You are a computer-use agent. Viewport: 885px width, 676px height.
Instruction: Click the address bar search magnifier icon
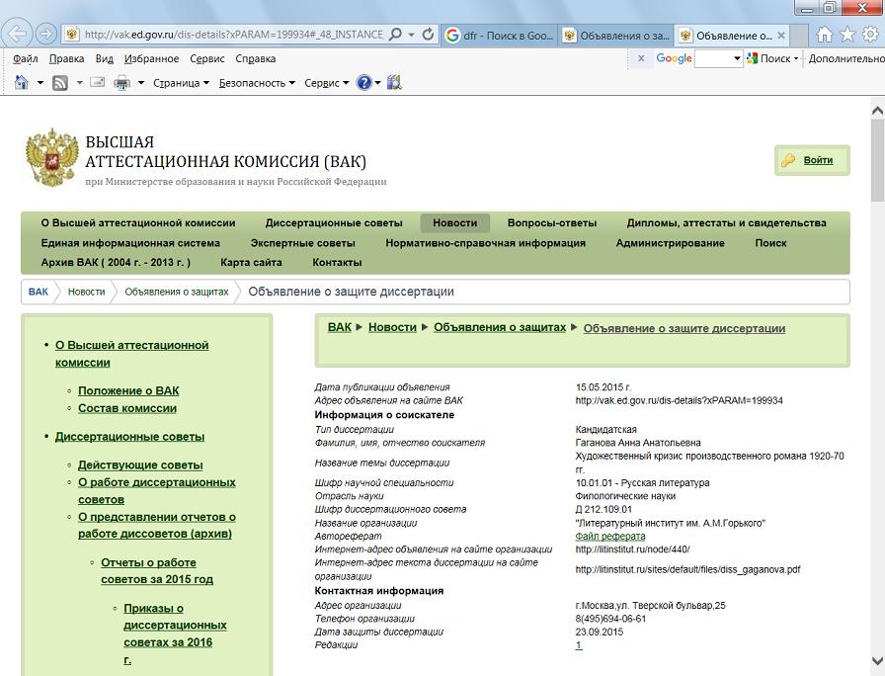[x=396, y=35]
